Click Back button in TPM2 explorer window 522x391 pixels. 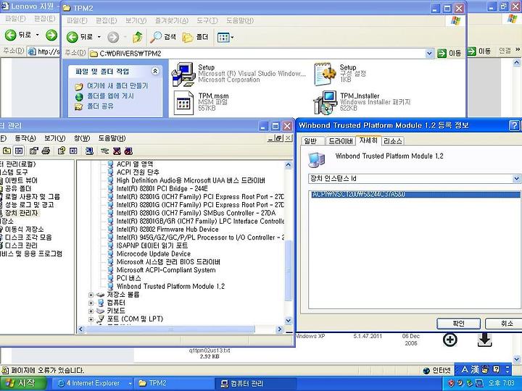coord(80,37)
